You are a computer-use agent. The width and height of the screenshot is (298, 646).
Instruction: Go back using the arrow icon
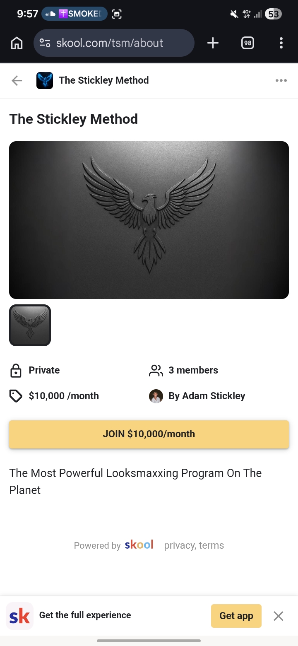pos(17,80)
